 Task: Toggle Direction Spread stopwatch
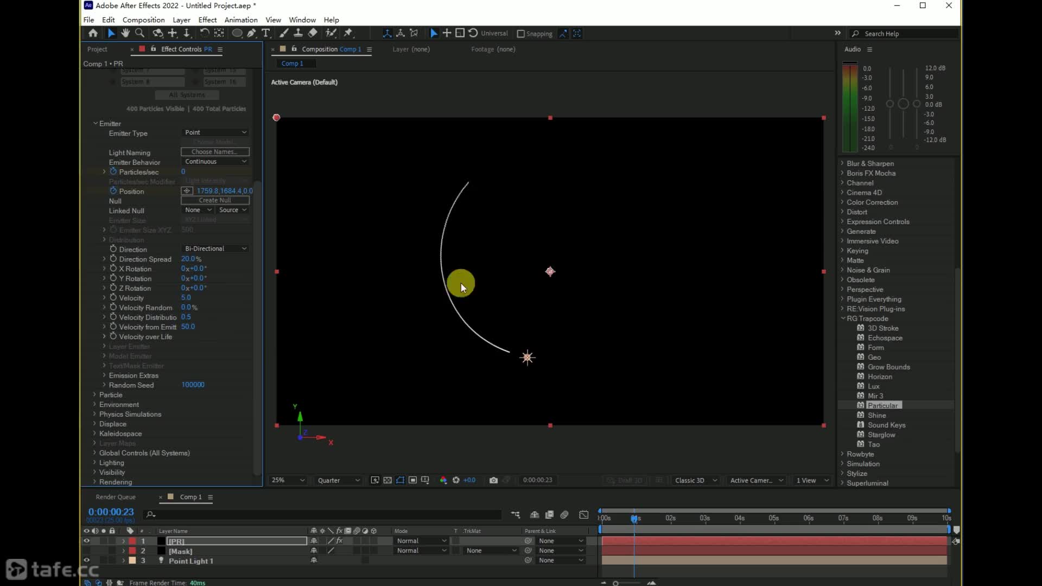113,259
